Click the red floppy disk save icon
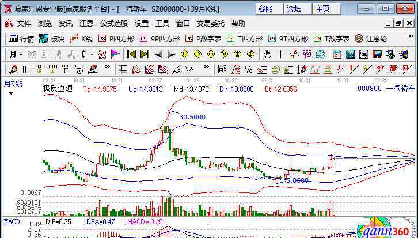 coord(377,54)
